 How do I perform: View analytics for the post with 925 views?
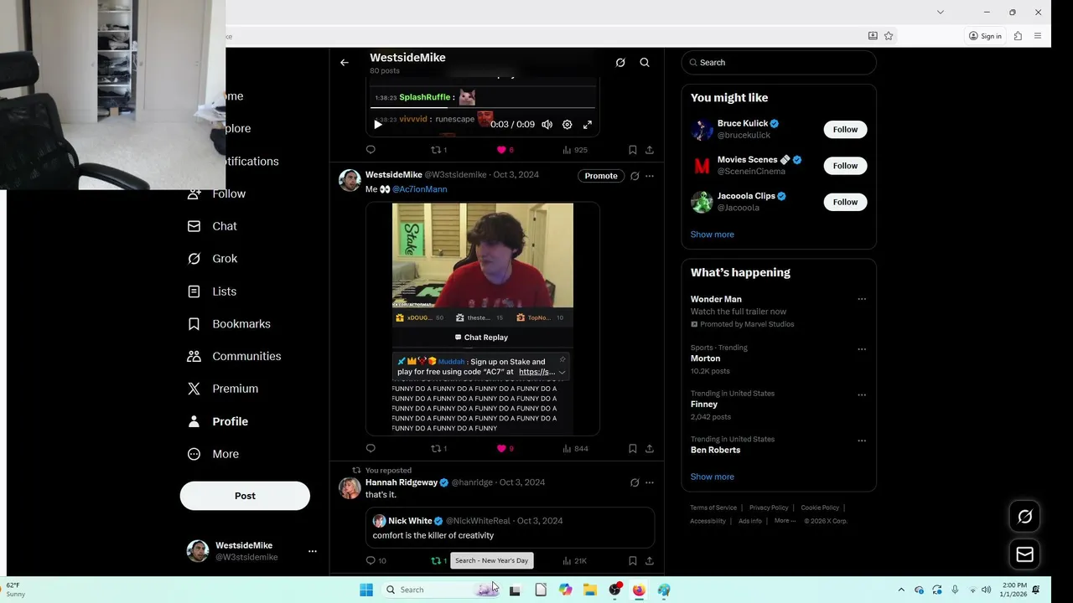(x=575, y=150)
